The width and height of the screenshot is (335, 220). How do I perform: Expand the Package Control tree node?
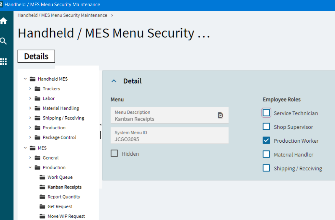click(x=30, y=137)
